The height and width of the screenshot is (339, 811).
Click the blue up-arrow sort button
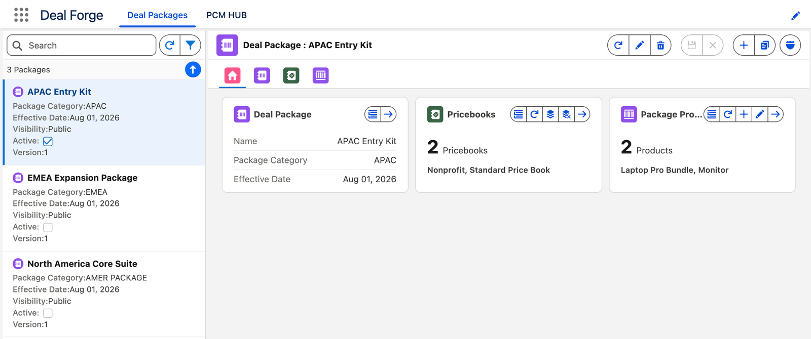pos(193,69)
